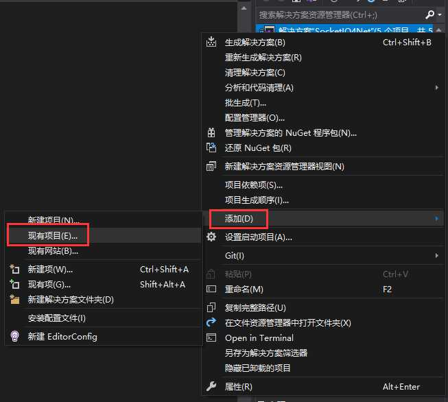Image resolution: width=448 pixels, height=402 pixels.
Task: Click the copy icon beside 复制完整路径(U)
Action: click(211, 307)
